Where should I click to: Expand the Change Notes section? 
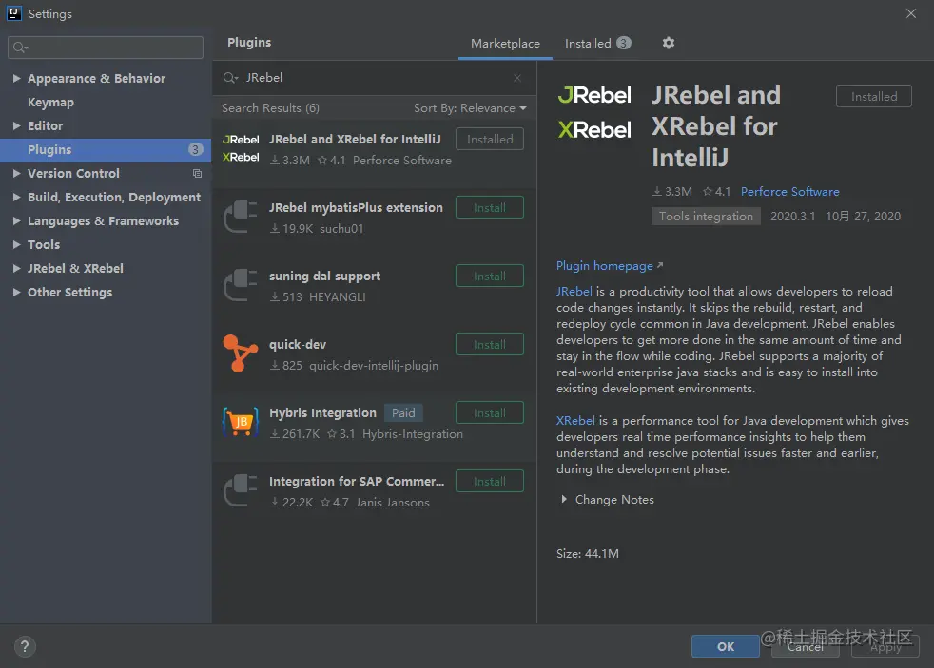563,500
